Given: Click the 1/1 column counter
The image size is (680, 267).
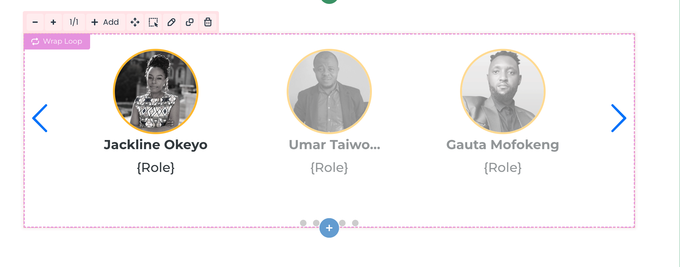Looking at the screenshot, I should 74,22.
